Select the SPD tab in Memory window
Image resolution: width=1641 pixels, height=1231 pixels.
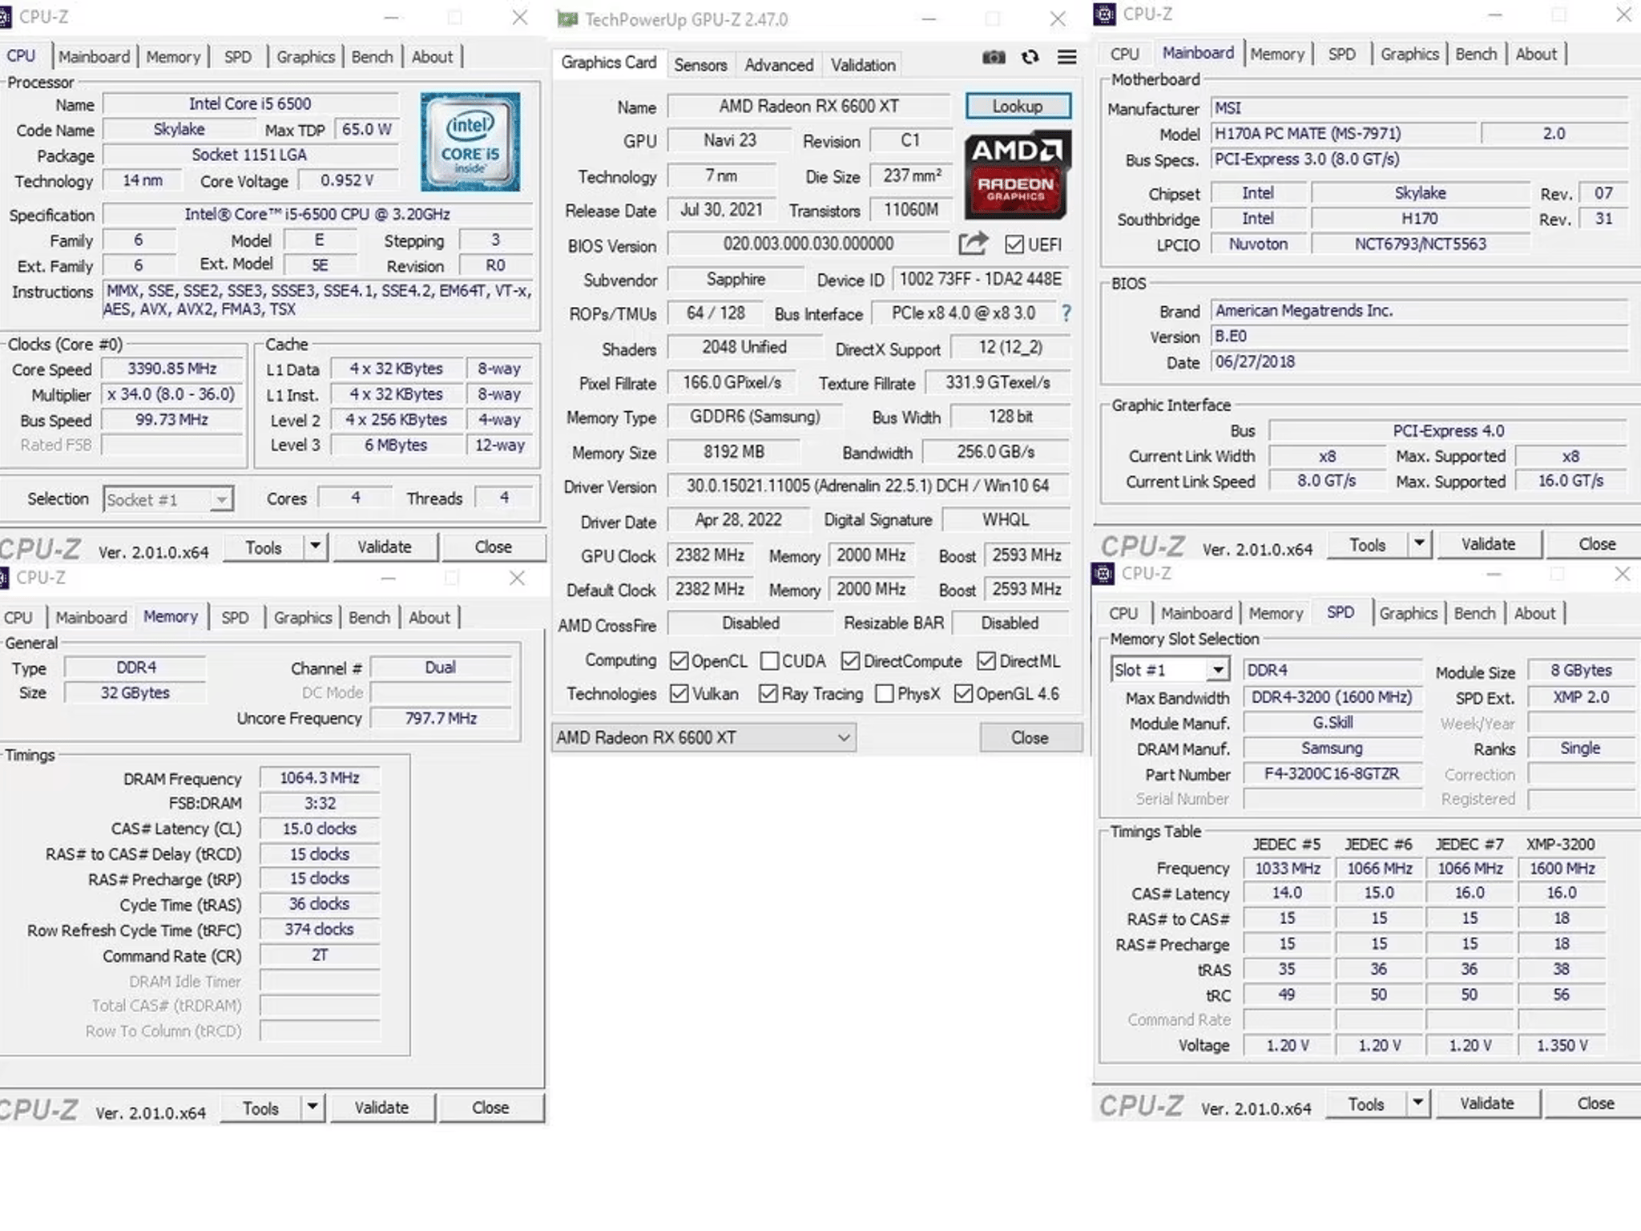coord(235,617)
